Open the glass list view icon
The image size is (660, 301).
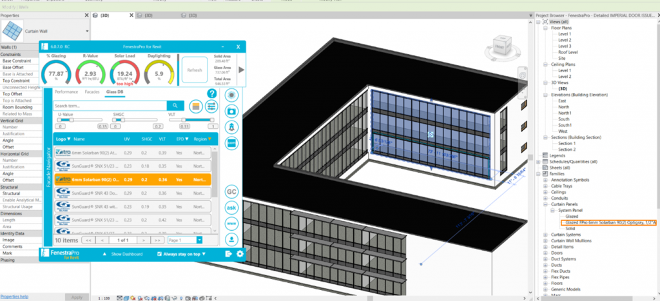196,106
